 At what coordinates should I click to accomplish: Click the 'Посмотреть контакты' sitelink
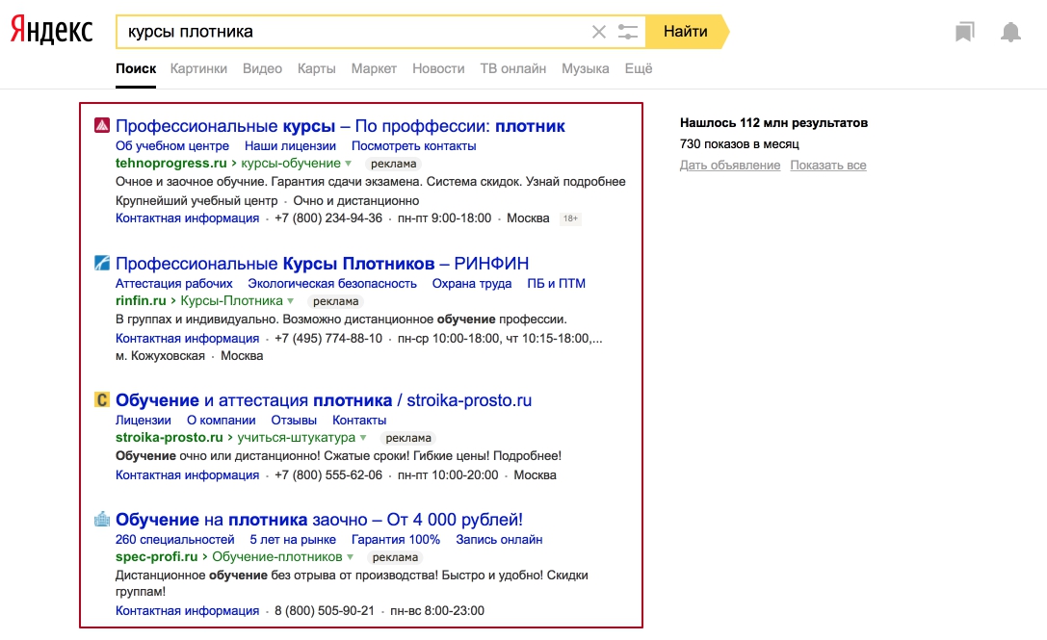(x=414, y=145)
